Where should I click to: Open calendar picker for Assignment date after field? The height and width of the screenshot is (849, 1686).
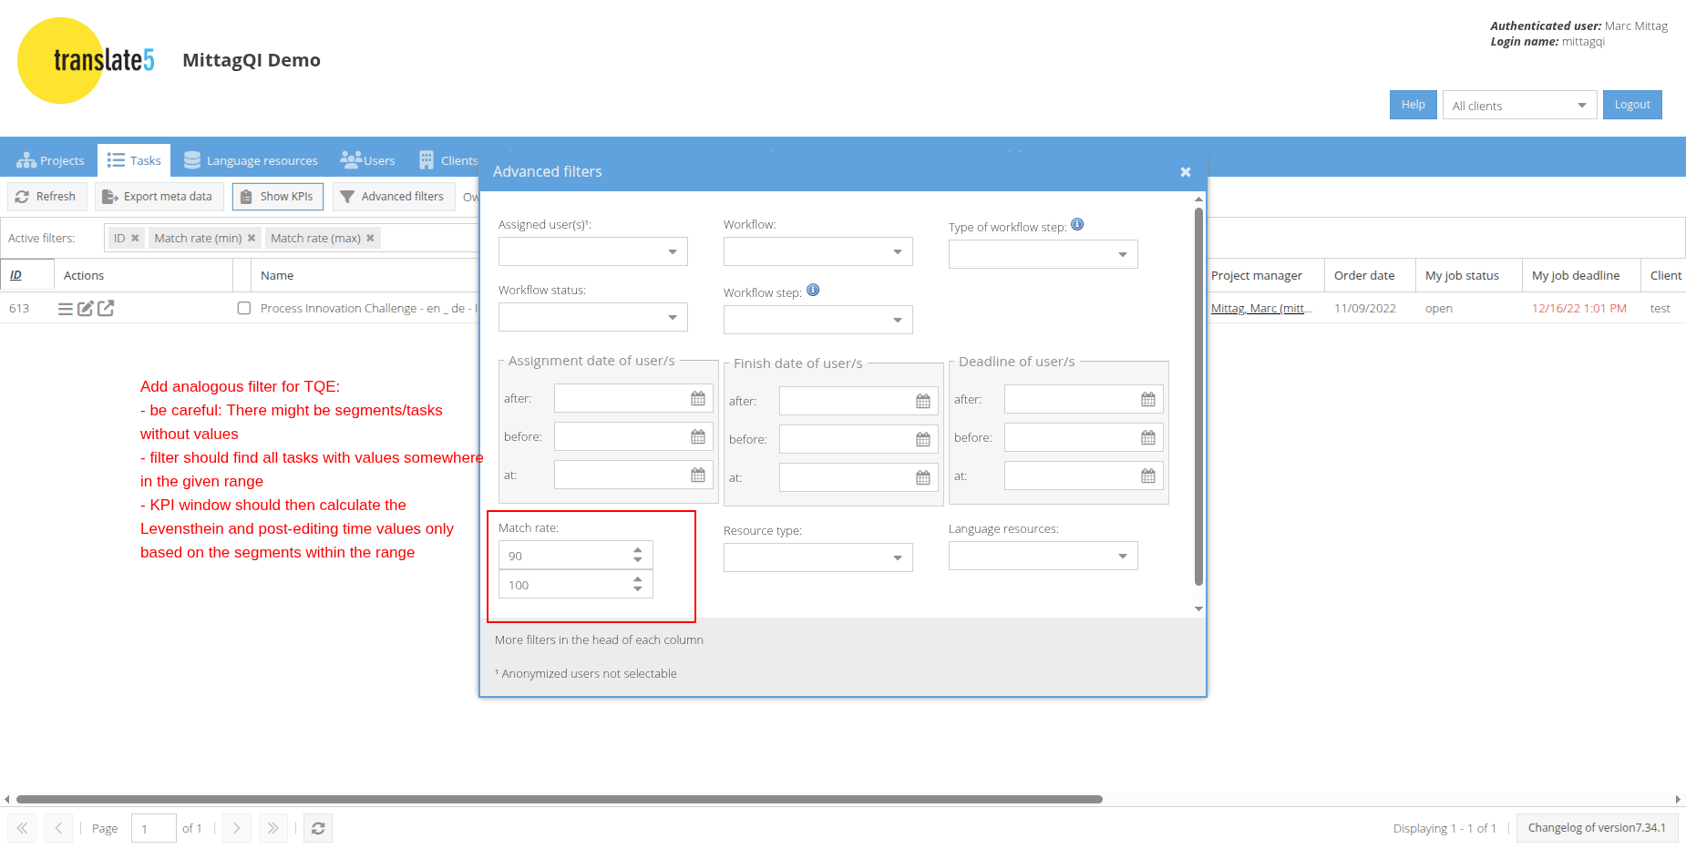698,399
